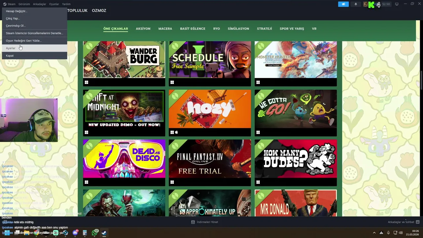Open the Windows Start button
The image size is (423, 238).
pos(7,233)
